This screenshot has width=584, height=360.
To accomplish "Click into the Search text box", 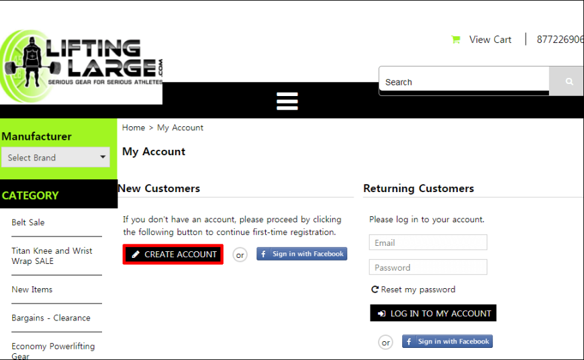I will click(x=464, y=81).
